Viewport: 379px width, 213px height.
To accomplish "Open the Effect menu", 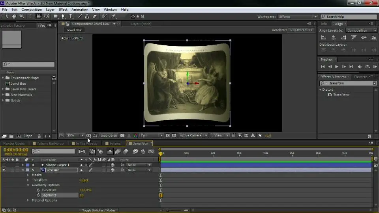I will 63,9.
